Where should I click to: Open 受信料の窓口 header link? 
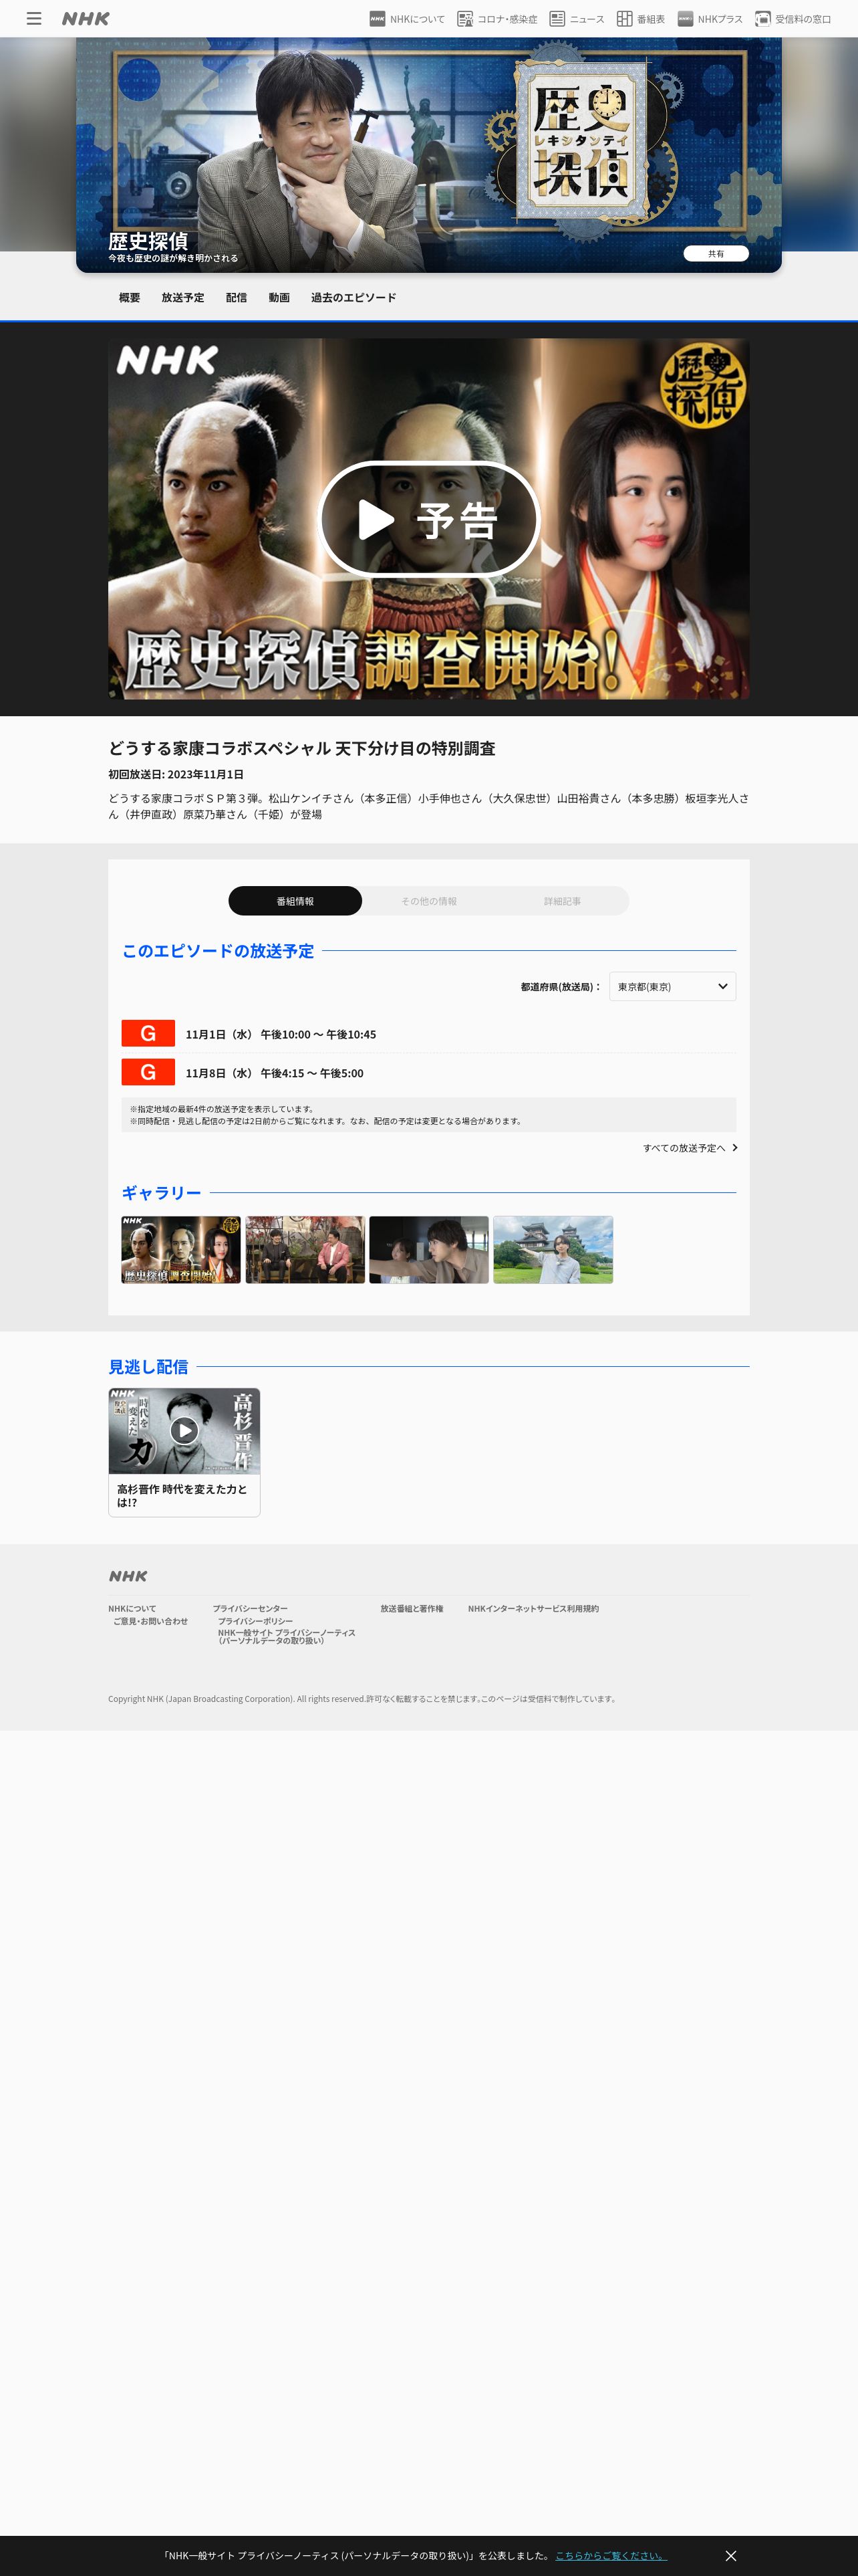[793, 18]
